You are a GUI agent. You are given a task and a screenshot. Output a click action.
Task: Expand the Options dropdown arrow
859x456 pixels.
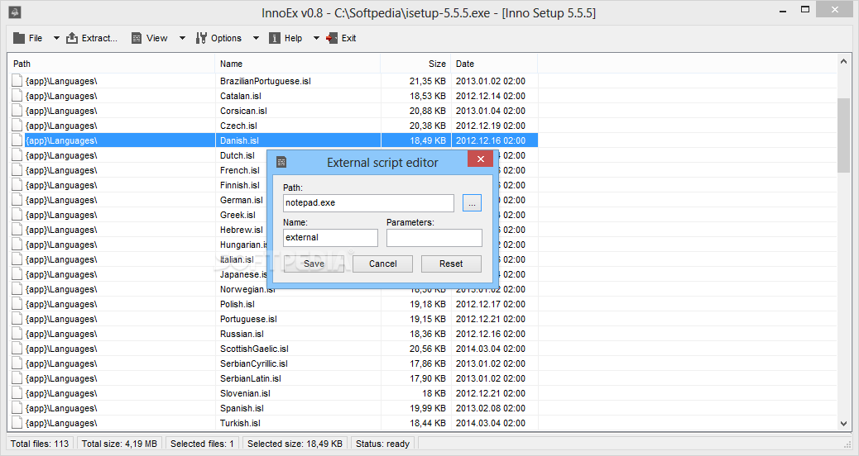256,38
